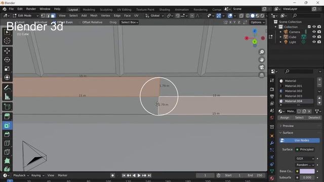This screenshot has width=324, height=182.
Task: Disable Camera render visibility
Action: 319,32
